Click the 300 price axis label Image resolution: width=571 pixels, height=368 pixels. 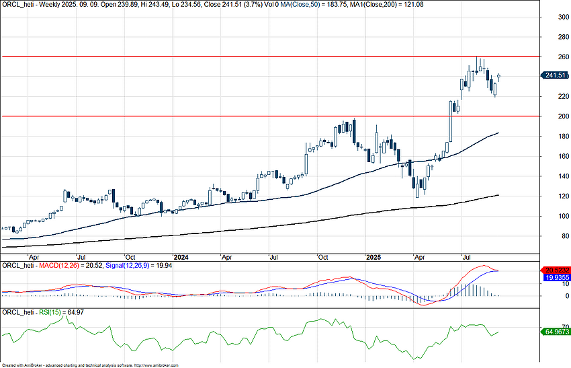pos(564,17)
